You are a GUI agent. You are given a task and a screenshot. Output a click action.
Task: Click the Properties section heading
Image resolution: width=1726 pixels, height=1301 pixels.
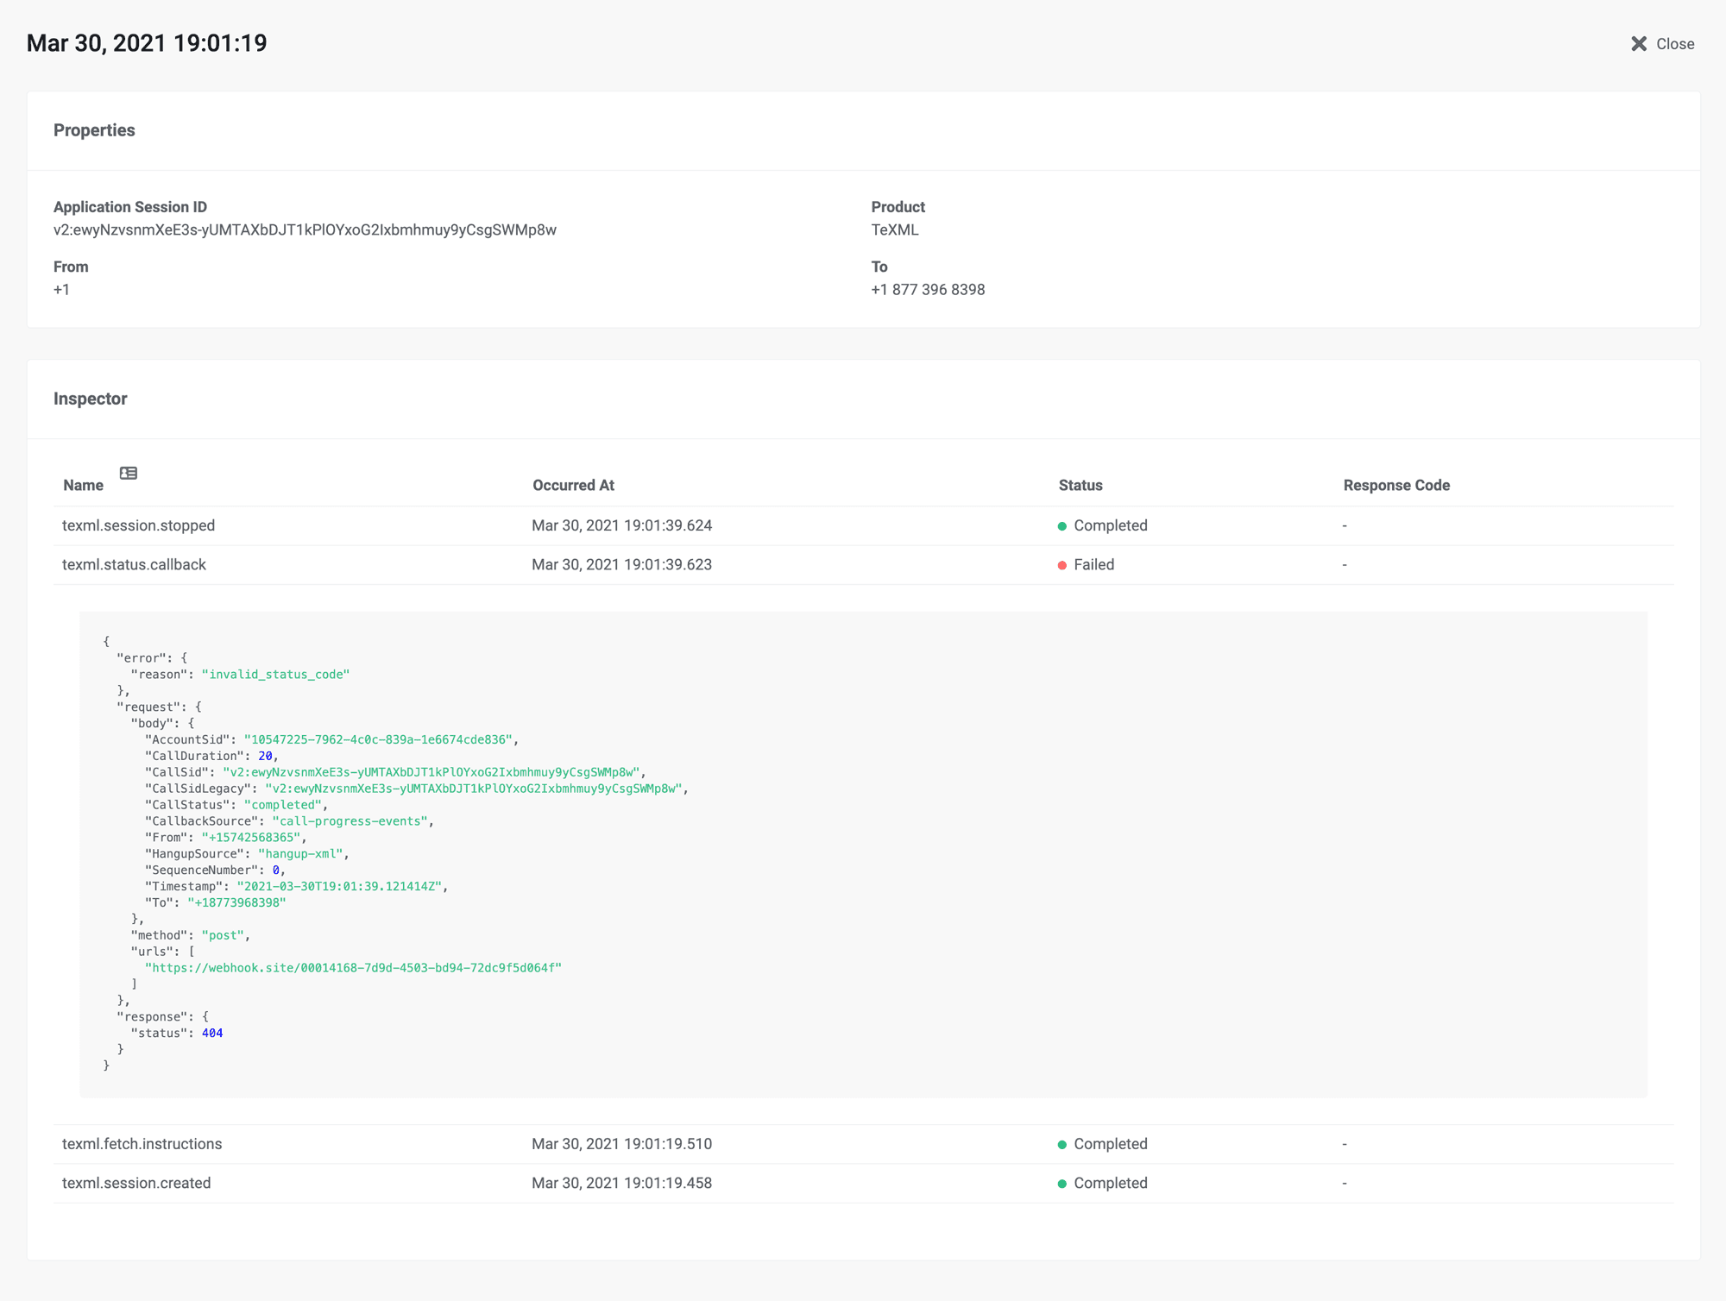(x=94, y=130)
